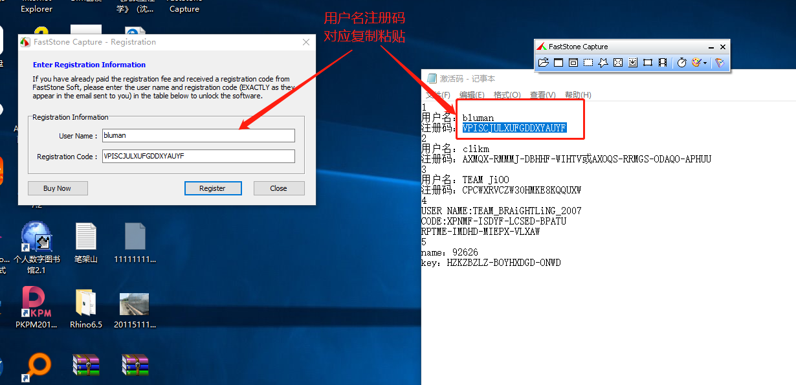Start the Screen Recorder tool
The height and width of the screenshot is (385, 796).
pyautogui.click(x=663, y=62)
